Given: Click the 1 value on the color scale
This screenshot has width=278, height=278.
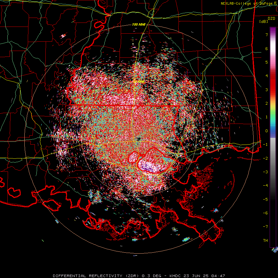Looking at the screenshot, I should (x=267, y=117).
